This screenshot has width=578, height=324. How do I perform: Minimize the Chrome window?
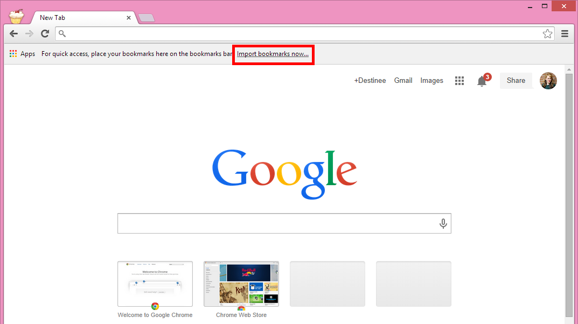click(530, 7)
